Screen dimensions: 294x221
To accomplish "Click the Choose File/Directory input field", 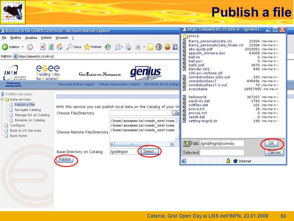I will point(141,113).
